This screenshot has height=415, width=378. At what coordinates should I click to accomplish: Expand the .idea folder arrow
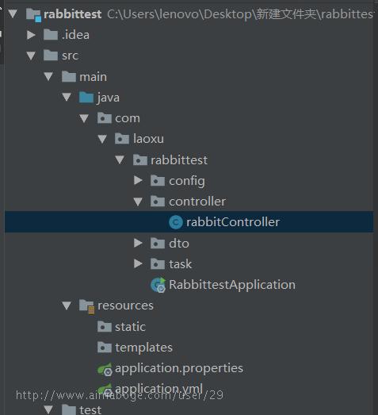pyautogui.click(x=31, y=35)
